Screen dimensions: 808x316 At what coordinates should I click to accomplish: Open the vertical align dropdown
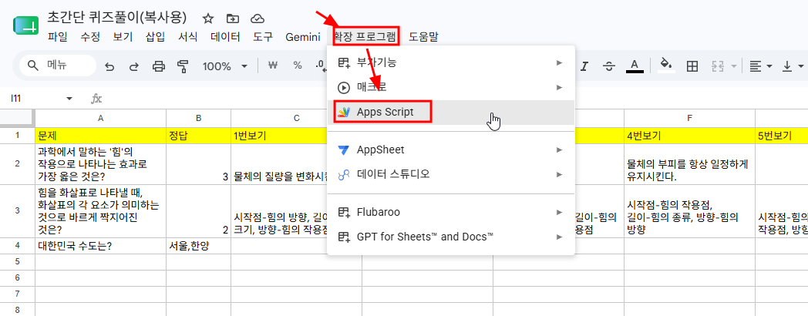pyautogui.click(x=793, y=66)
